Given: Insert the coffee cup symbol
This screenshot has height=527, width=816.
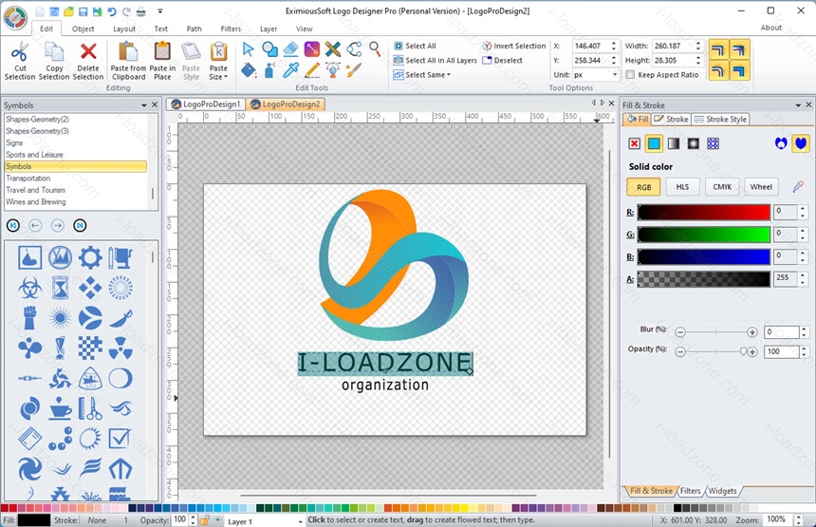Looking at the screenshot, I should point(60,408).
